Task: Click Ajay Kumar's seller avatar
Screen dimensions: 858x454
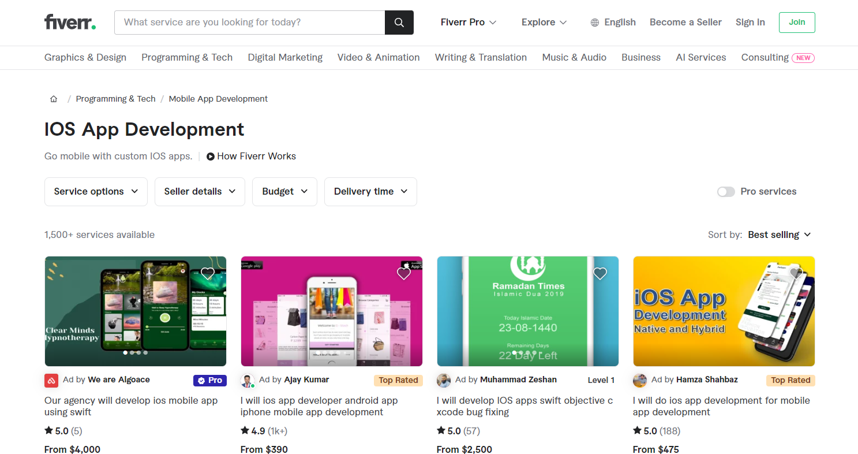Action: click(248, 380)
